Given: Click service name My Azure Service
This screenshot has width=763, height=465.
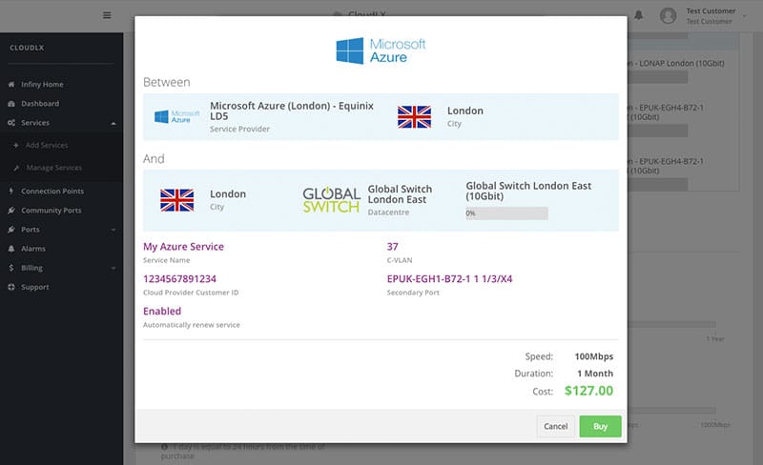Looking at the screenshot, I should point(183,247).
